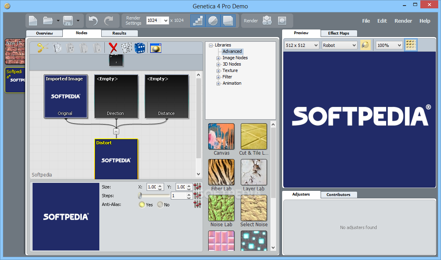This screenshot has width=441, height=260.
Task: Undo the last action
Action: pyautogui.click(x=93, y=21)
